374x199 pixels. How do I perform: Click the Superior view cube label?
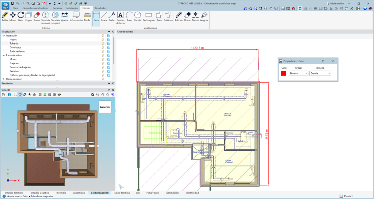click(x=105, y=107)
